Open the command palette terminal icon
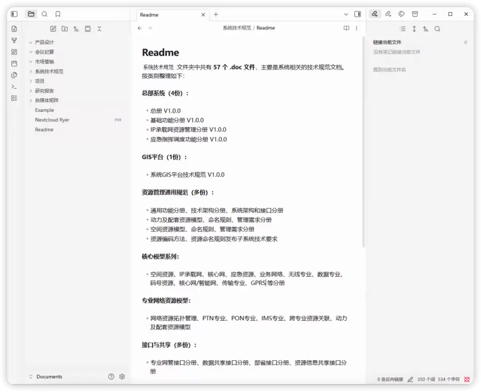 (14, 86)
